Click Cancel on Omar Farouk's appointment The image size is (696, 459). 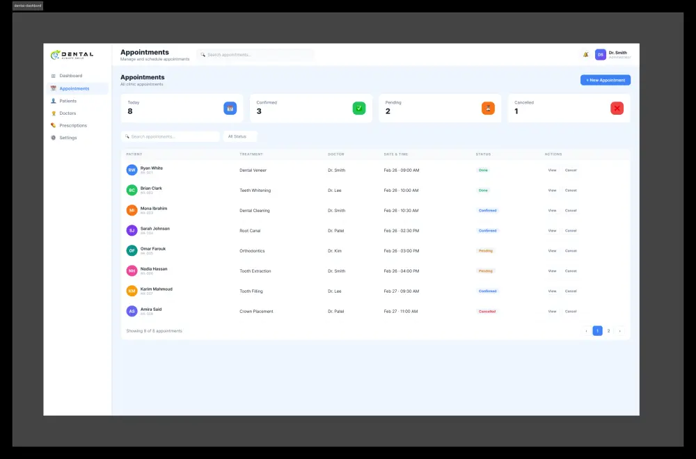tap(571, 250)
